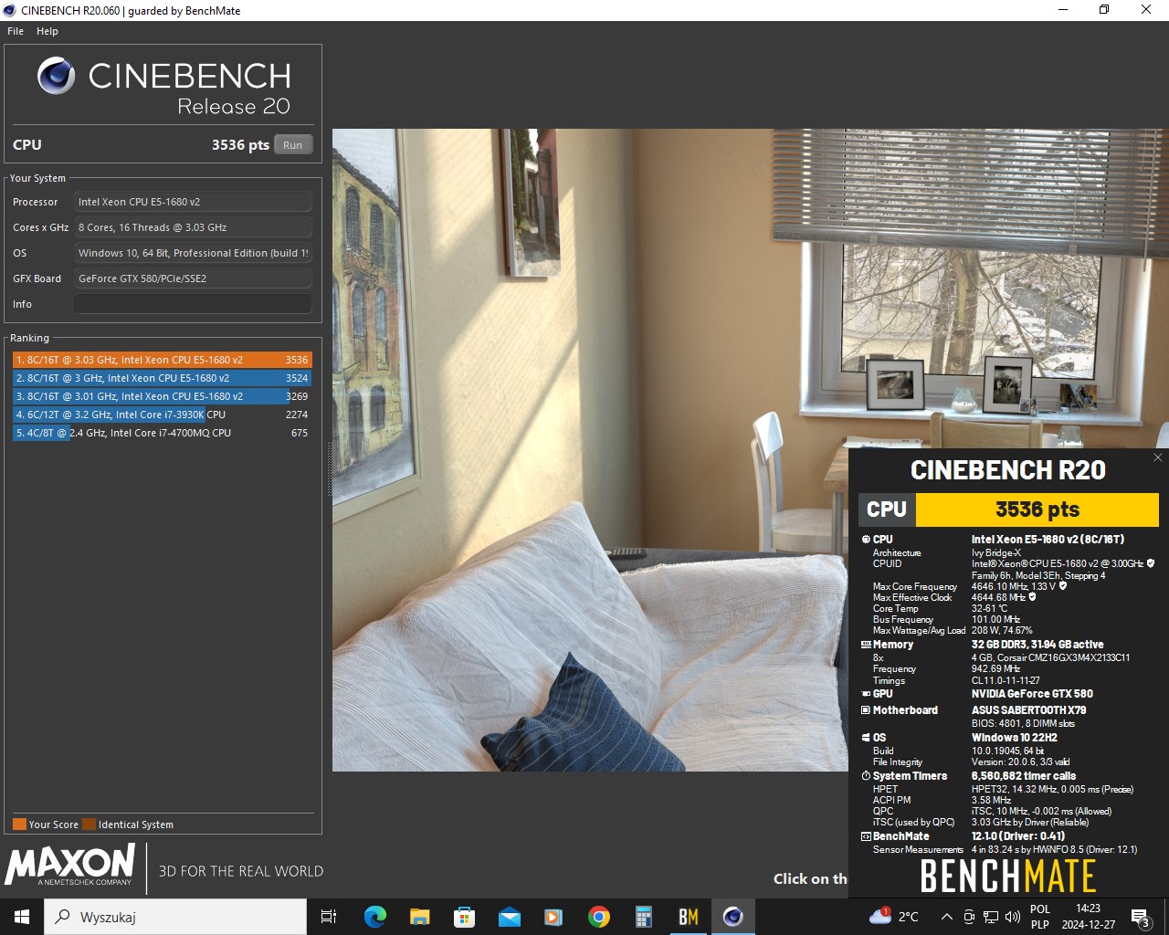The width and height of the screenshot is (1169, 935).
Task: Run the CPU benchmark
Action: click(293, 145)
